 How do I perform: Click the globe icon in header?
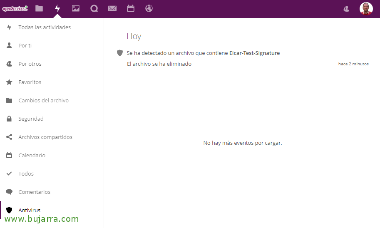coord(149,8)
